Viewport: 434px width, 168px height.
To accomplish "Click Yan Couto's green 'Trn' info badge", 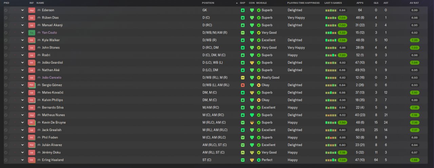I will (x=32, y=33).
